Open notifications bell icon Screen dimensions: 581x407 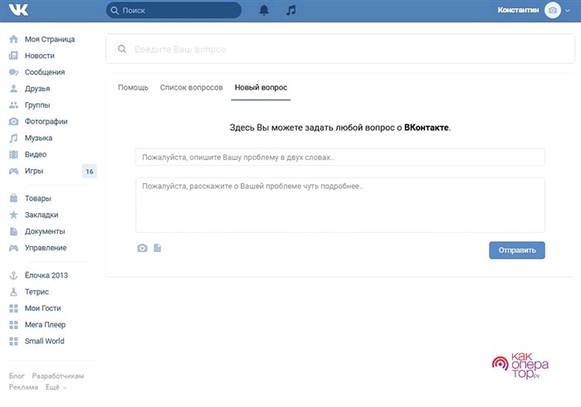(x=264, y=10)
